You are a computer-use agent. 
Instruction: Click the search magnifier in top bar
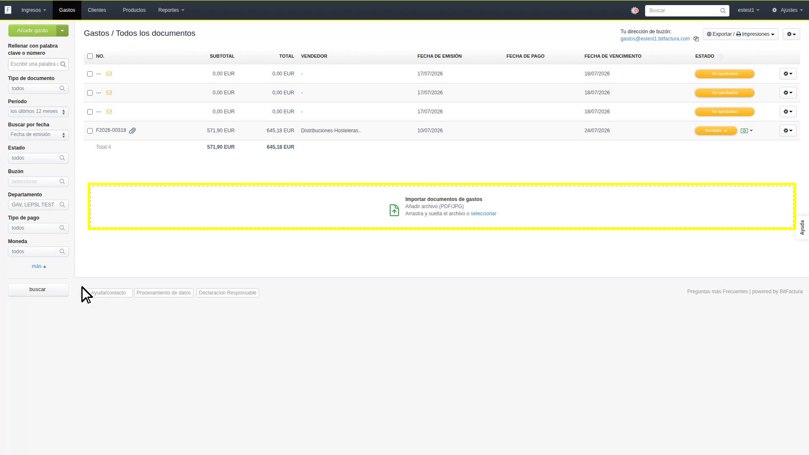click(x=723, y=11)
